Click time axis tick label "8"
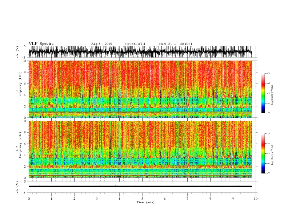This screenshot has width=288, height=223. point(210,199)
